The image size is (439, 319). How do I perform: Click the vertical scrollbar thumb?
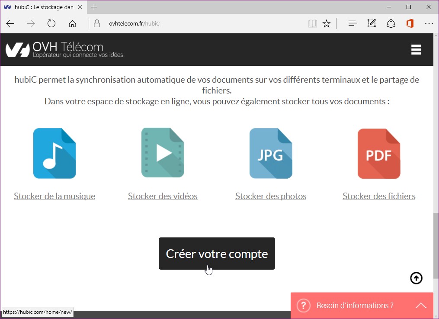pyautogui.click(x=436, y=245)
